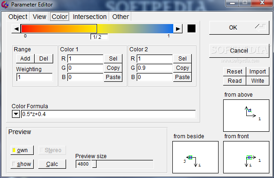Click the Preview size value 4800

83,164
